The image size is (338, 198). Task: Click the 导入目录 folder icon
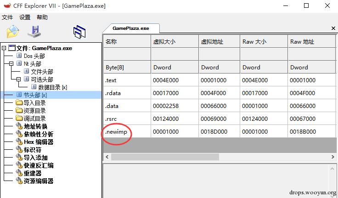click(x=19, y=102)
